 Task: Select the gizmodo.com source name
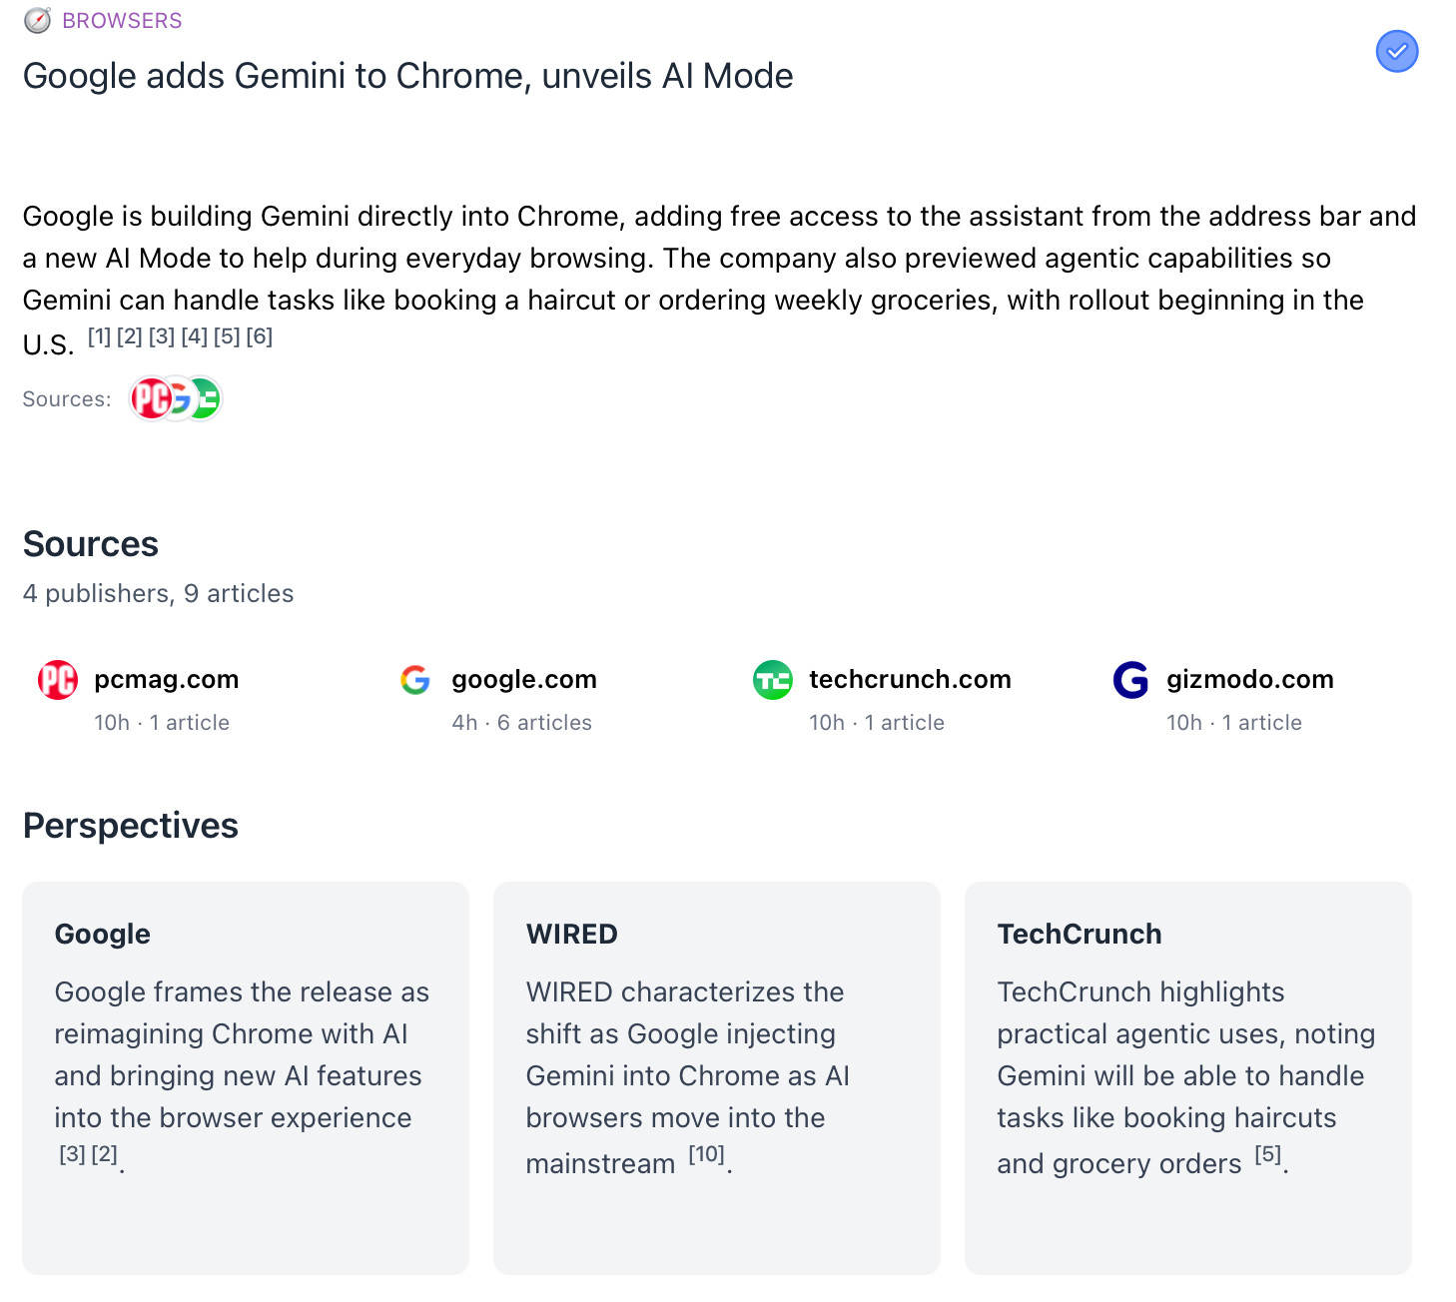pos(1249,680)
